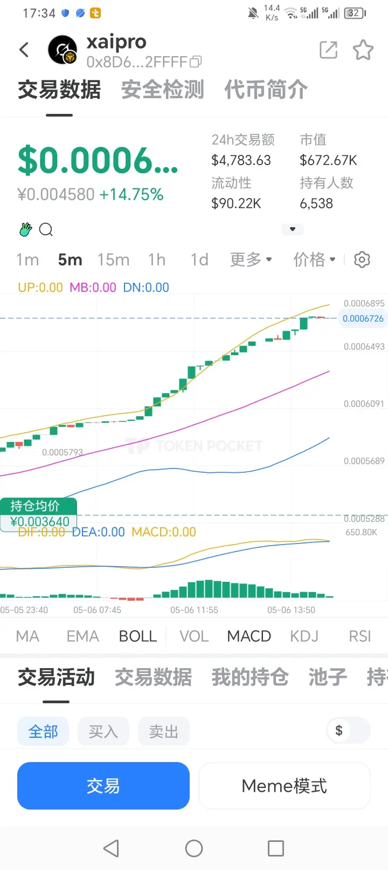
Task: Select the 1m timeframe
Action: tap(27, 260)
